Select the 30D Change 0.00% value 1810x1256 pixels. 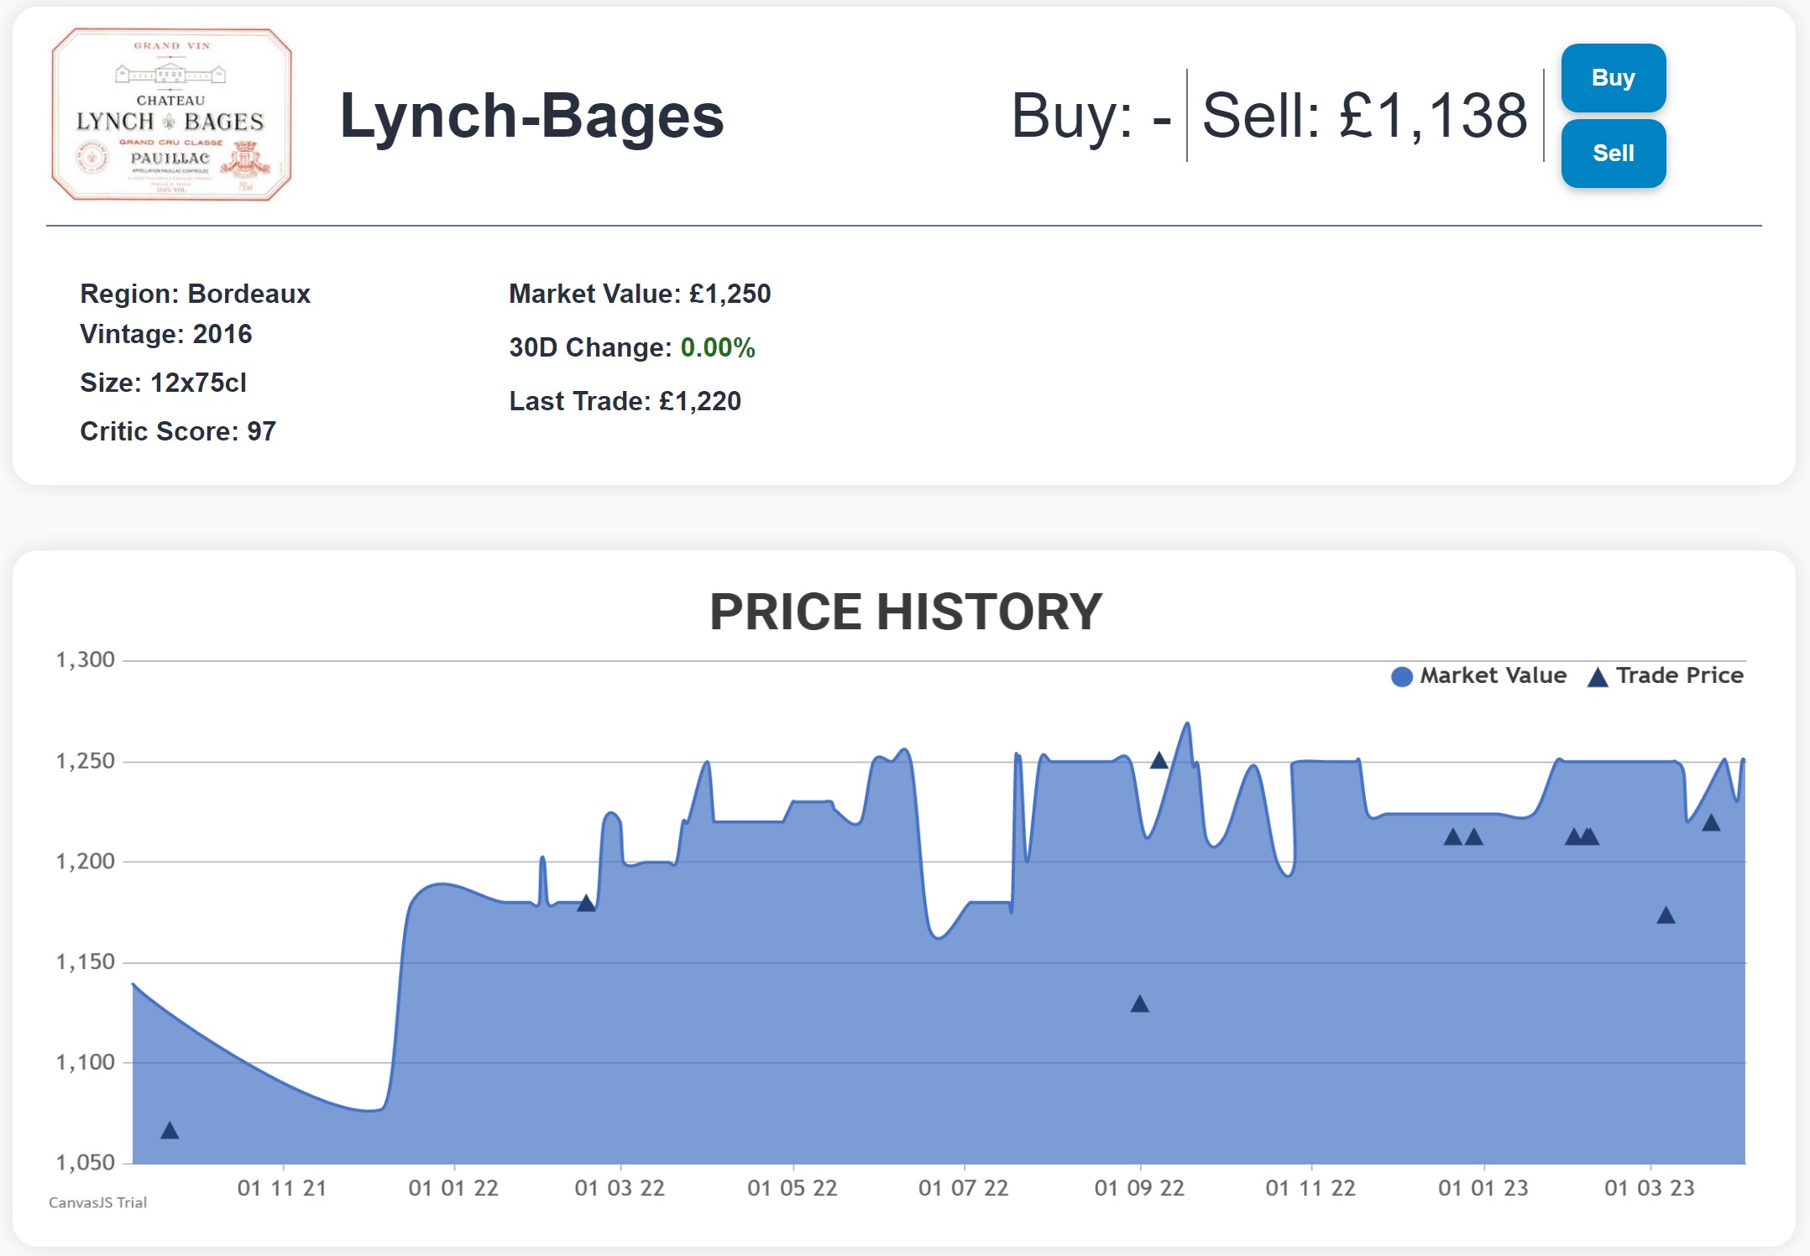pyautogui.click(x=718, y=347)
